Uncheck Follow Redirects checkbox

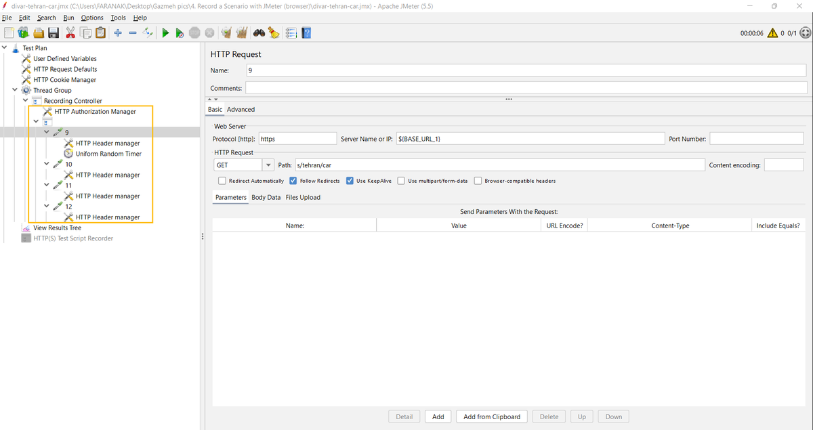pyautogui.click(x=293, y=181)
